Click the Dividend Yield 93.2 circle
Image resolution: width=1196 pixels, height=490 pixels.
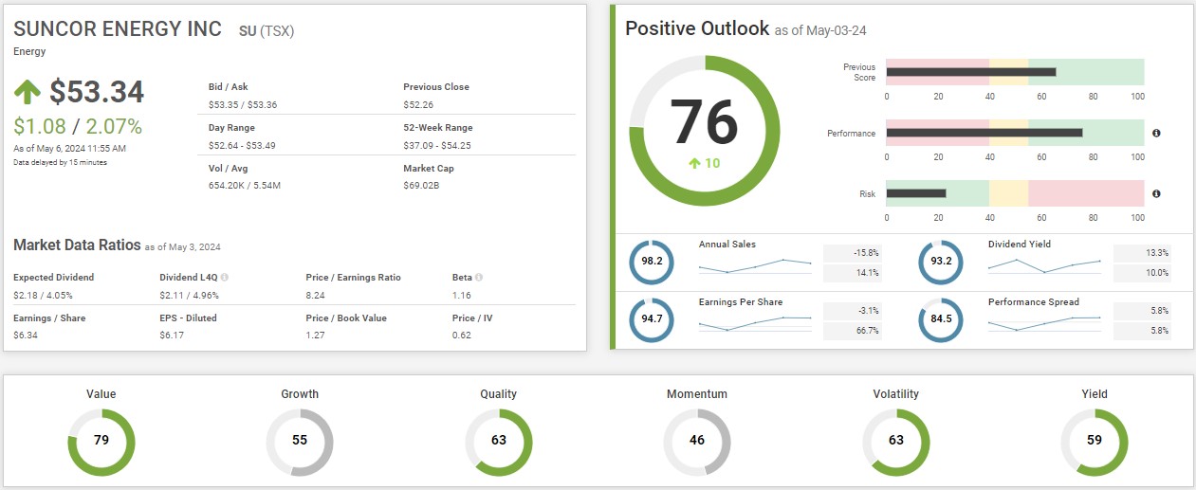coord(941,263)
